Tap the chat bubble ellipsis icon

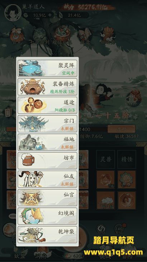point(13,216)
